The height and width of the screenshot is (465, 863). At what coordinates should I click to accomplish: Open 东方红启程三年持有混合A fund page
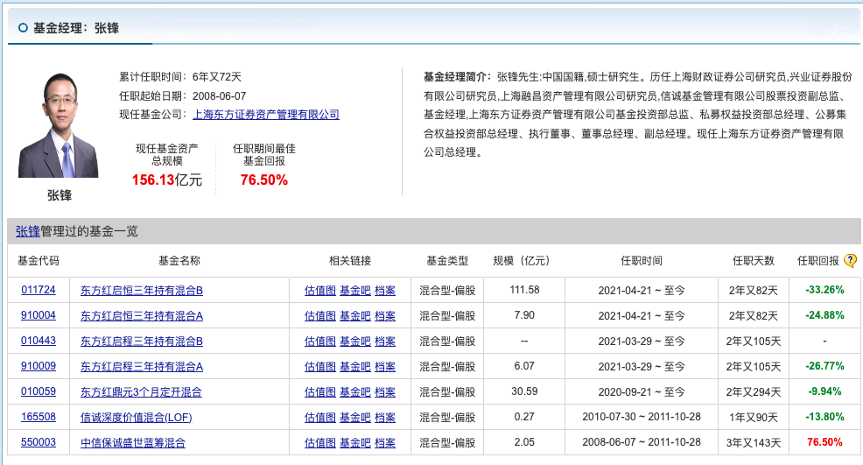point(142,366)
